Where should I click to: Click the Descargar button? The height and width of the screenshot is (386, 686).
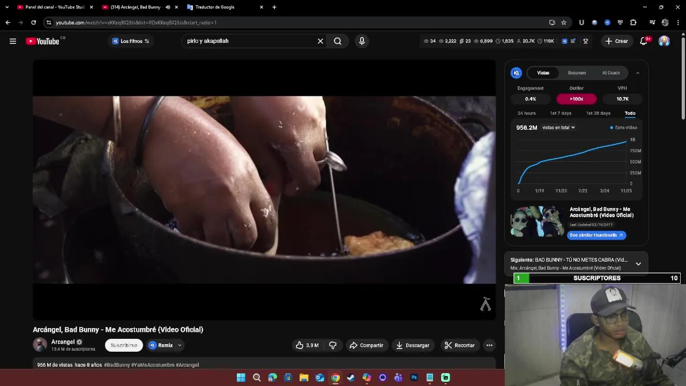(413, 345)
